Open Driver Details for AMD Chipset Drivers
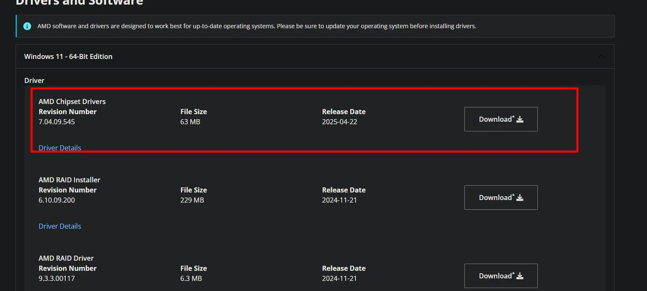647x291 pixels. point(60,148)
